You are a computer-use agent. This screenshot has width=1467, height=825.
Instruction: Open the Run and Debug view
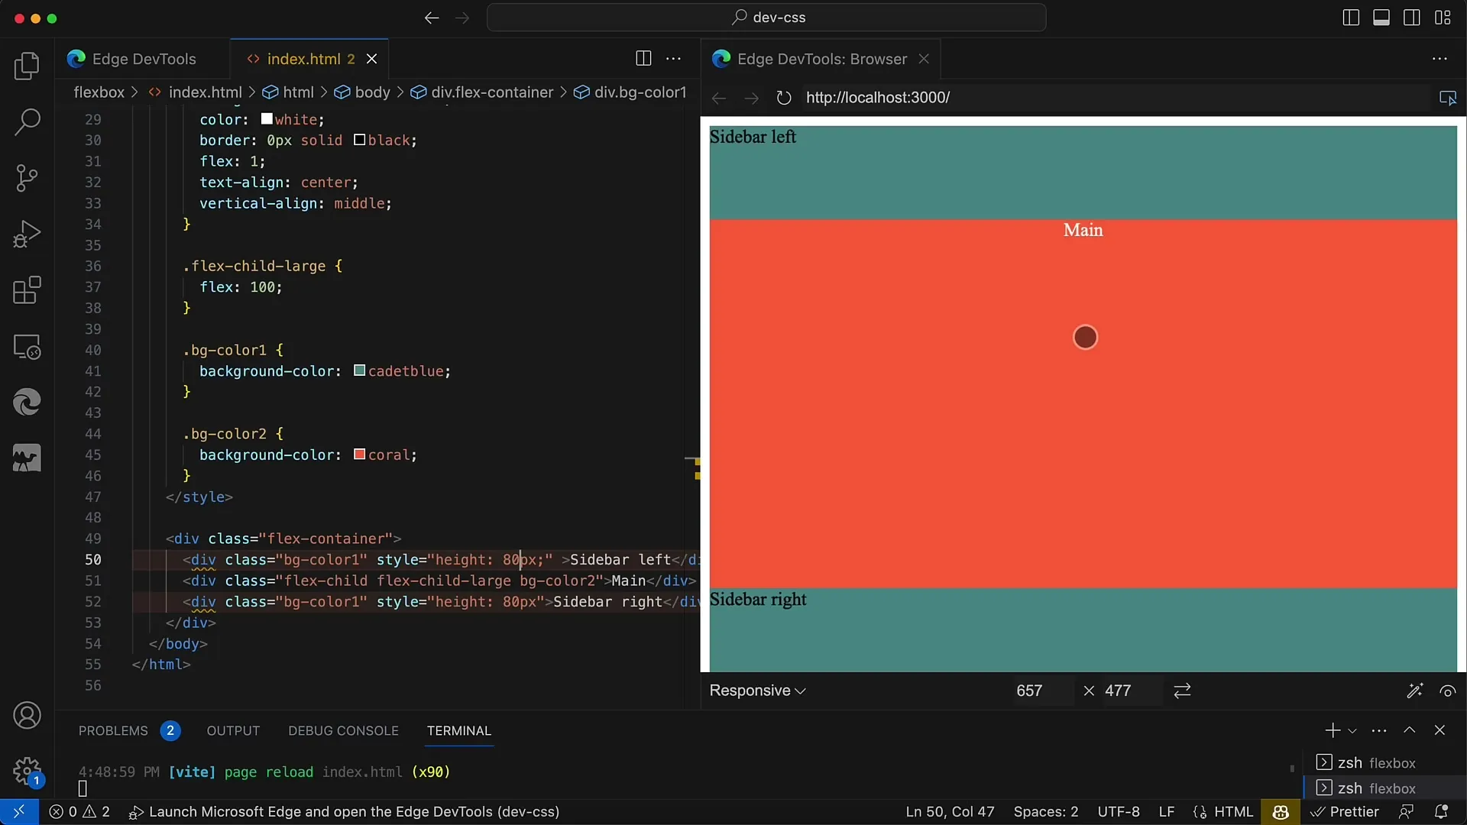pyautogui.click(x=27, y=234)
